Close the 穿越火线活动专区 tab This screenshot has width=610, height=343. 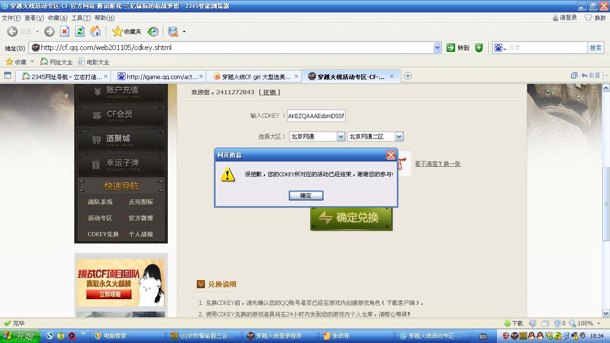tap(392, 76)
